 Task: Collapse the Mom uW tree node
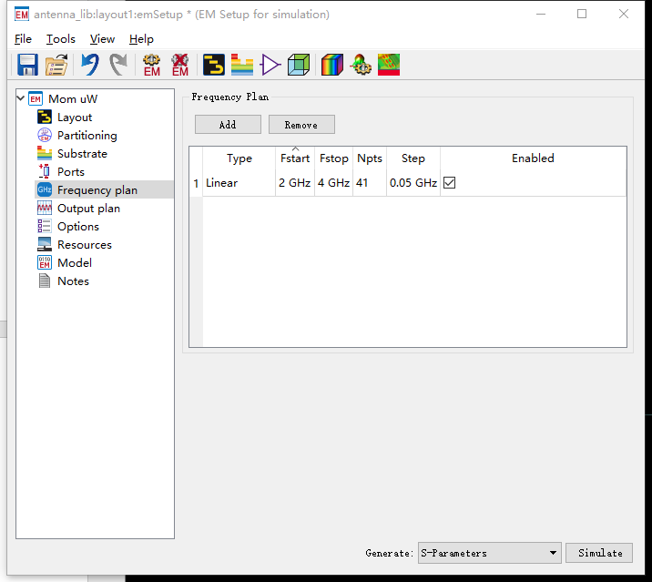pyautogui.click(x=21, y=98)
